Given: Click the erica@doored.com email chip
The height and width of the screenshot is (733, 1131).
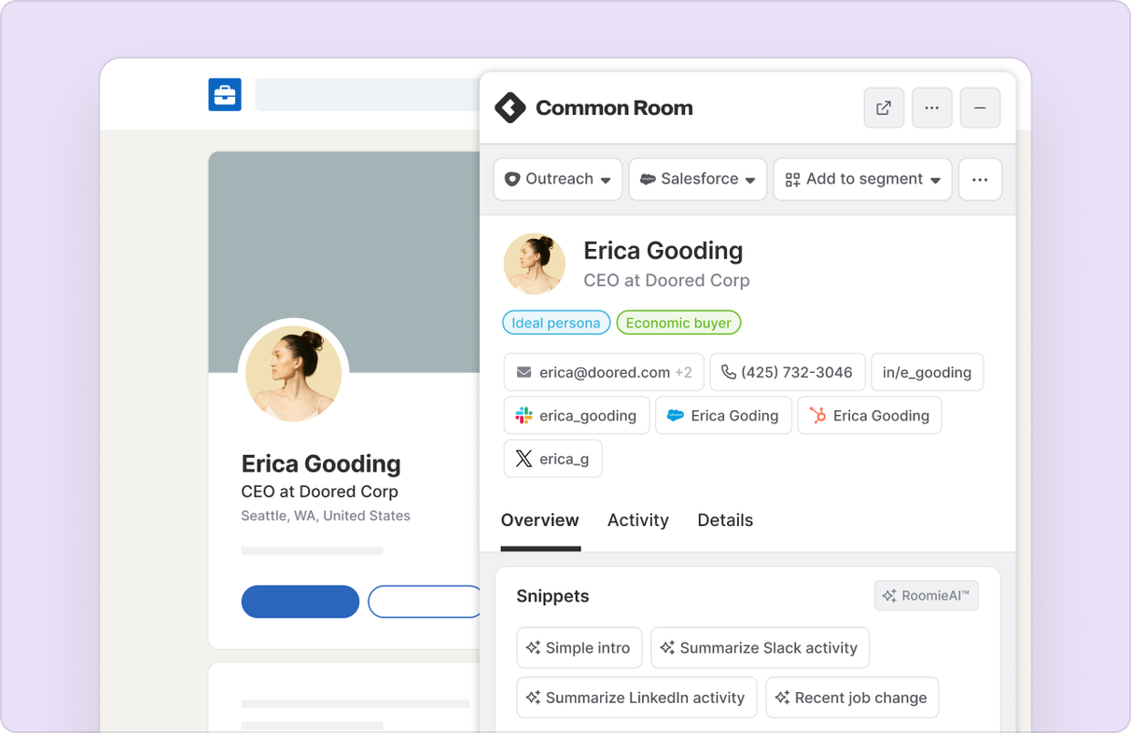Looking at the screenshot, I should coord(604,372).
